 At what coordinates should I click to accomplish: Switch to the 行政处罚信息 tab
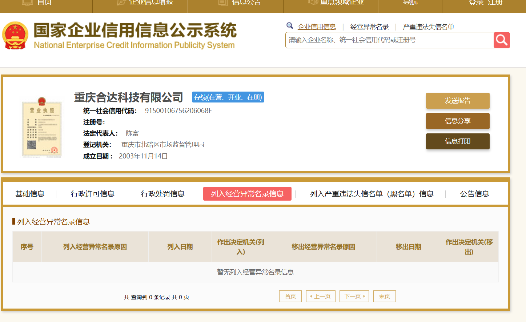tap(163, 194)
